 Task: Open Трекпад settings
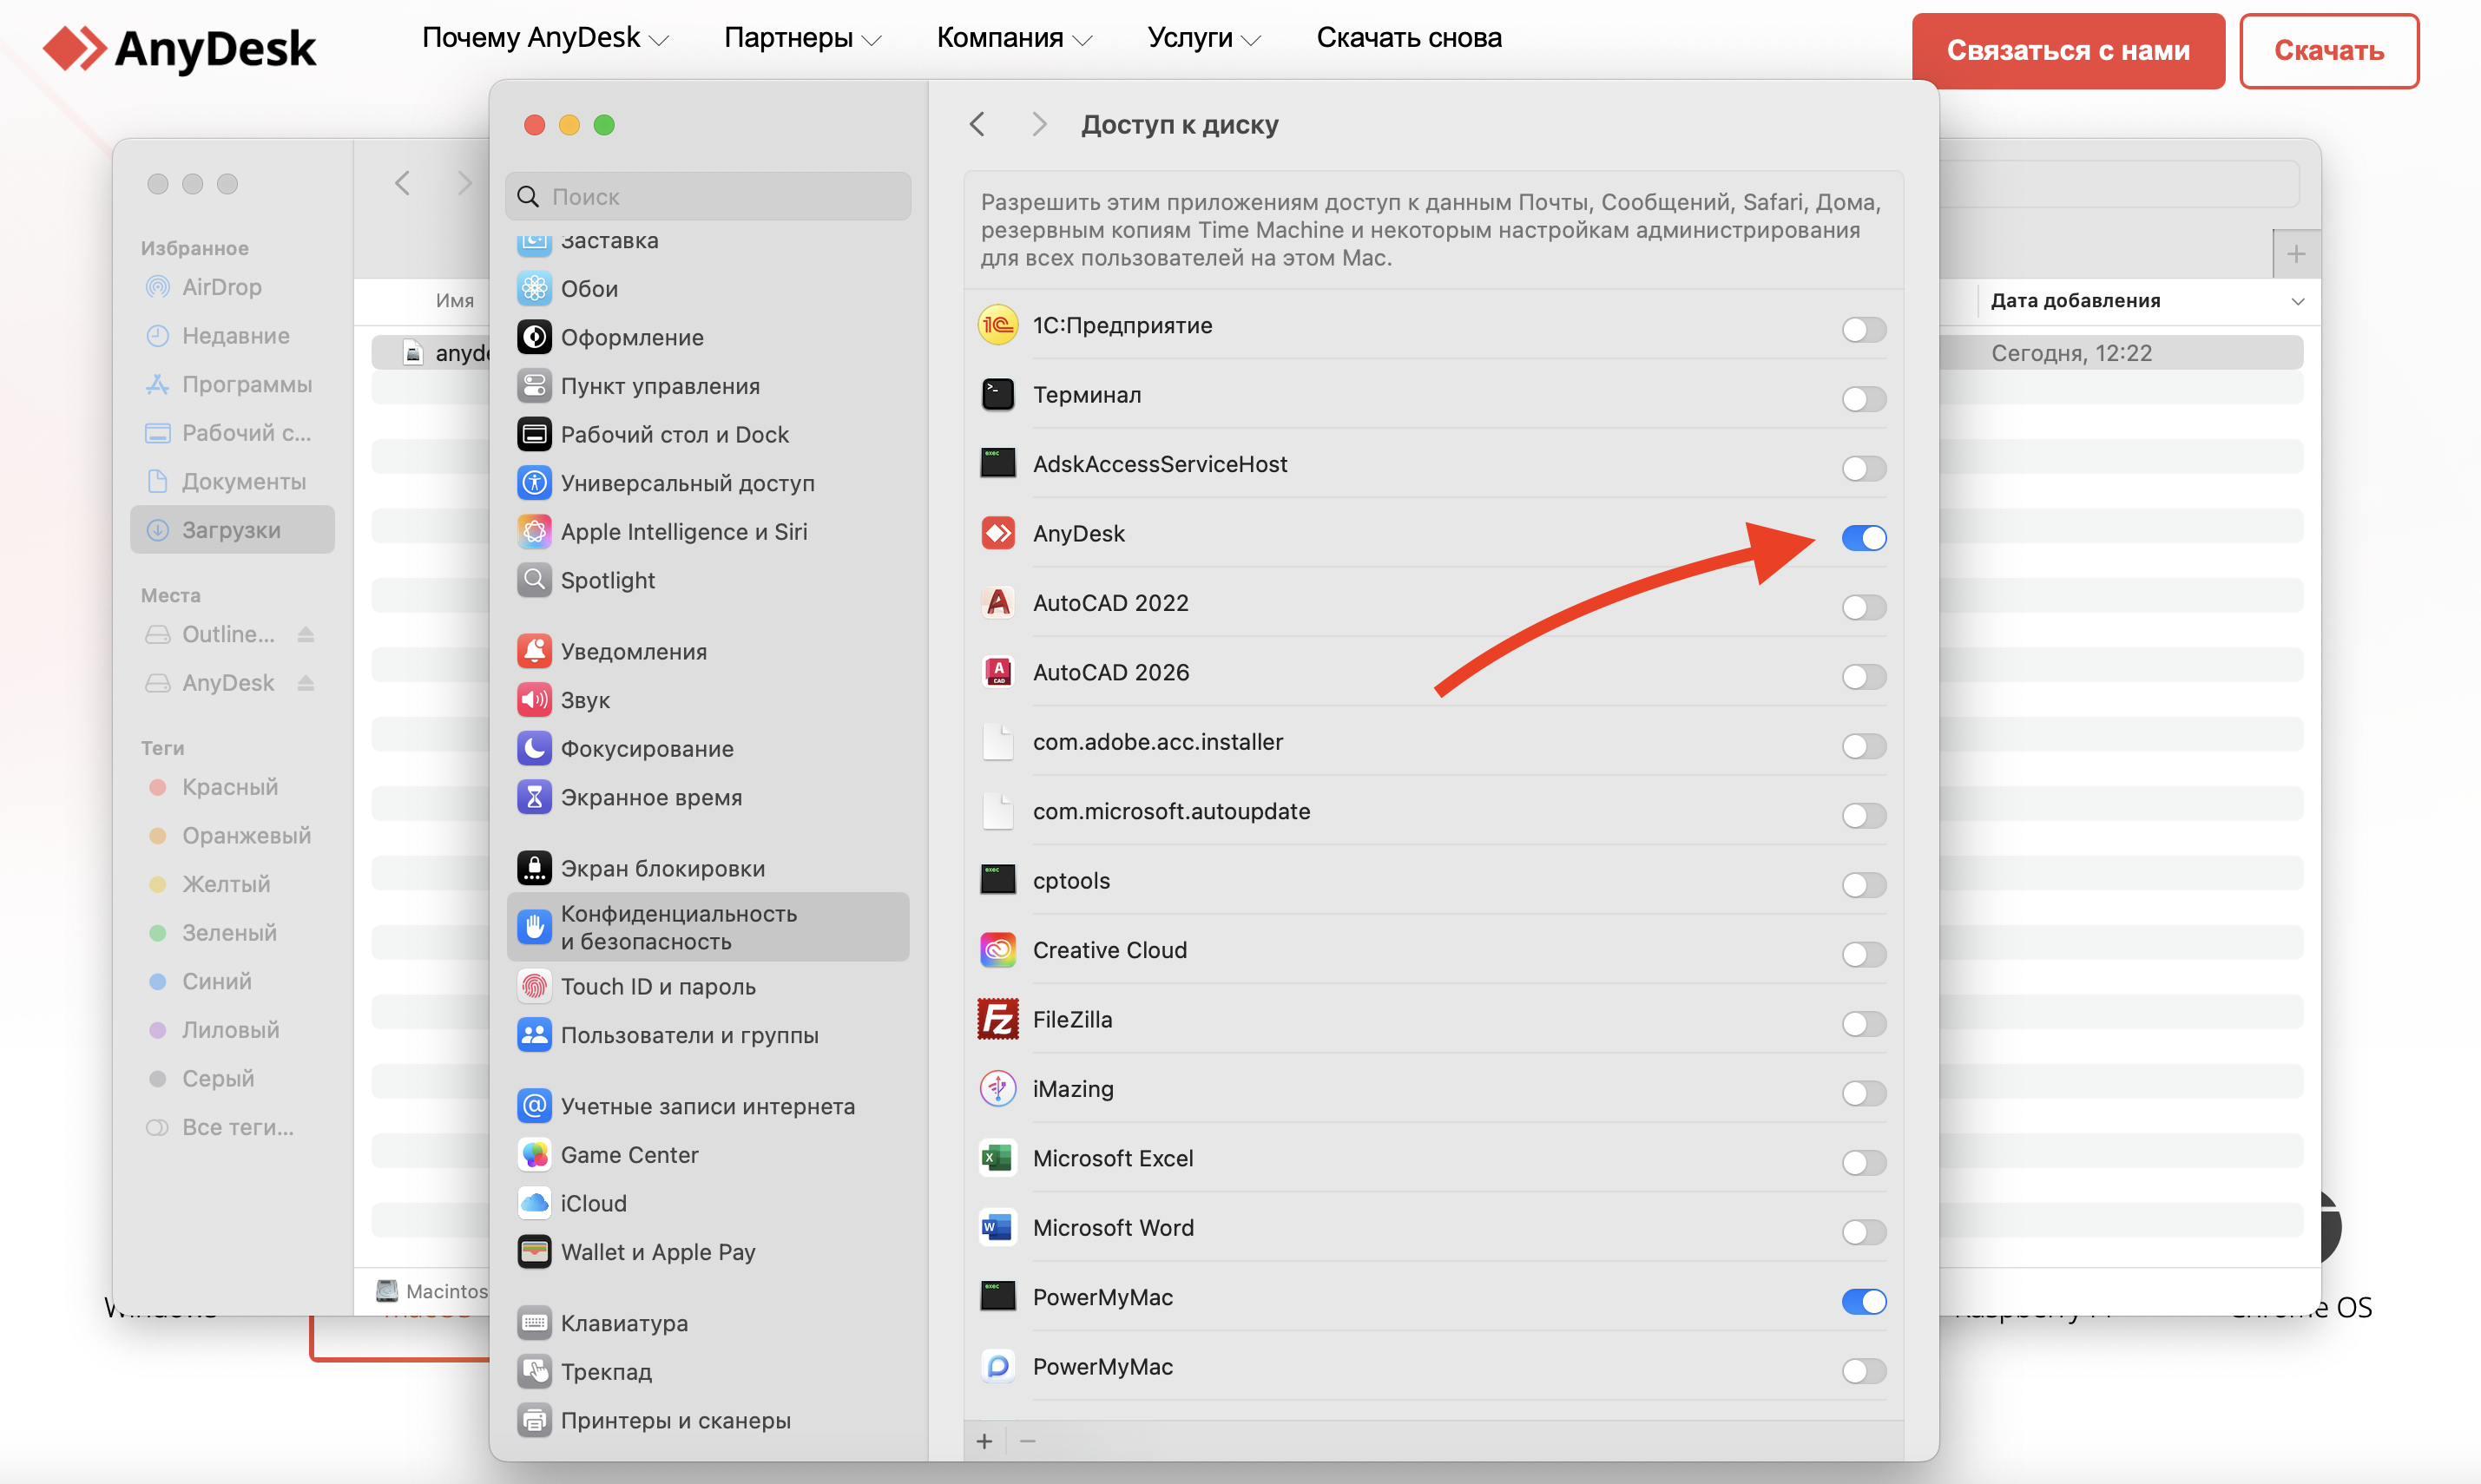[708, 1372]
